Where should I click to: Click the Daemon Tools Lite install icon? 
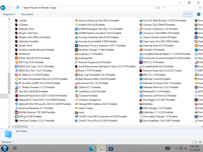tap(141, 71)
